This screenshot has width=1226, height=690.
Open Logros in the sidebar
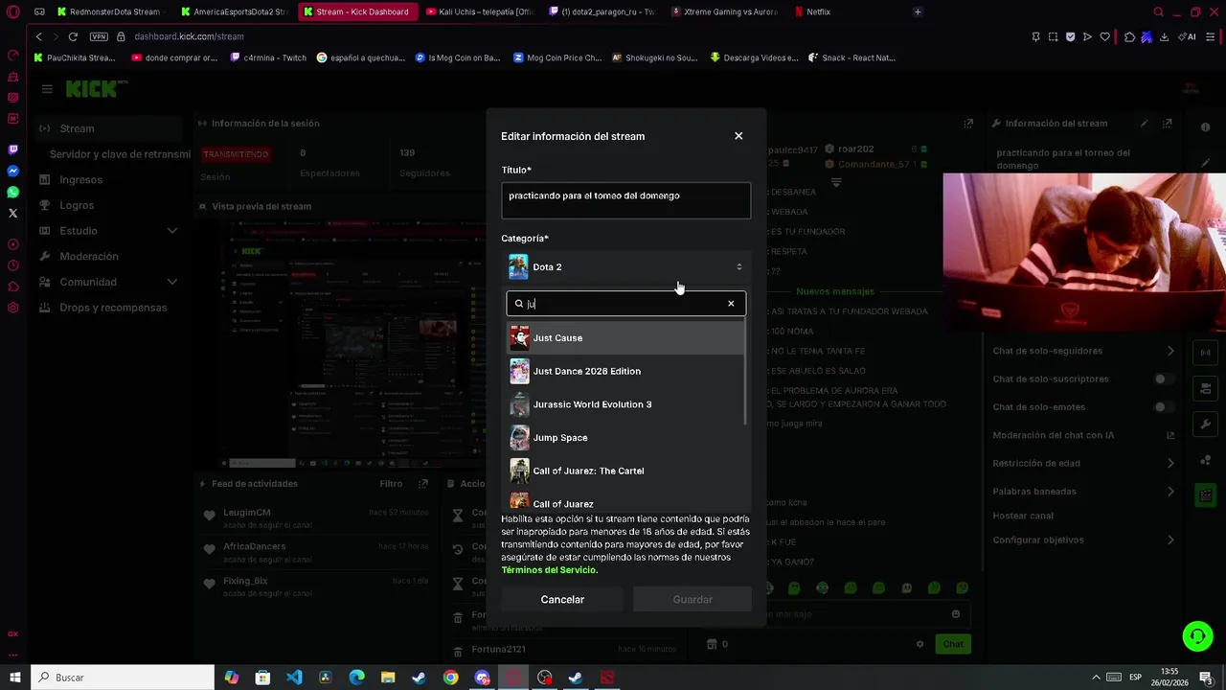click(77, 205)
